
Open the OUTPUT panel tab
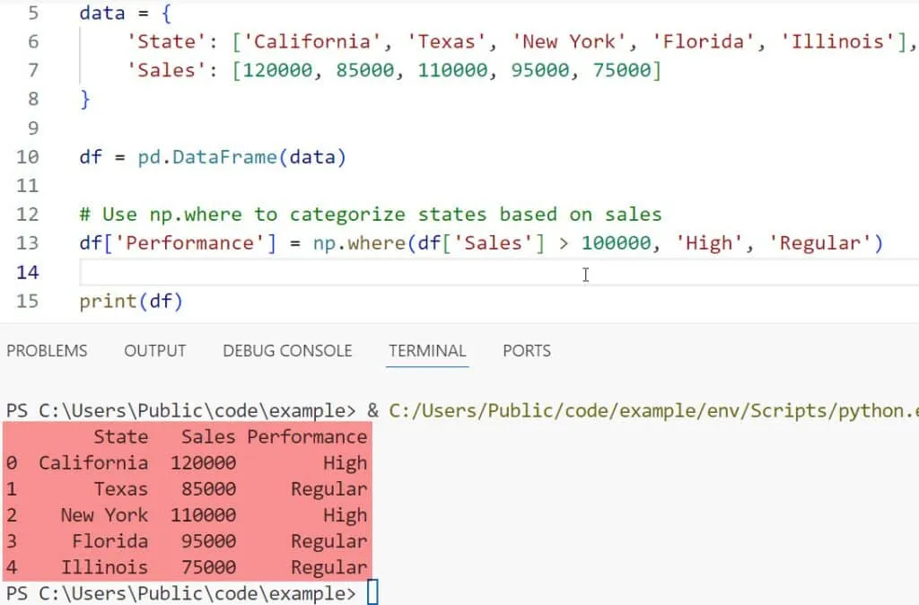pos(154,351)
